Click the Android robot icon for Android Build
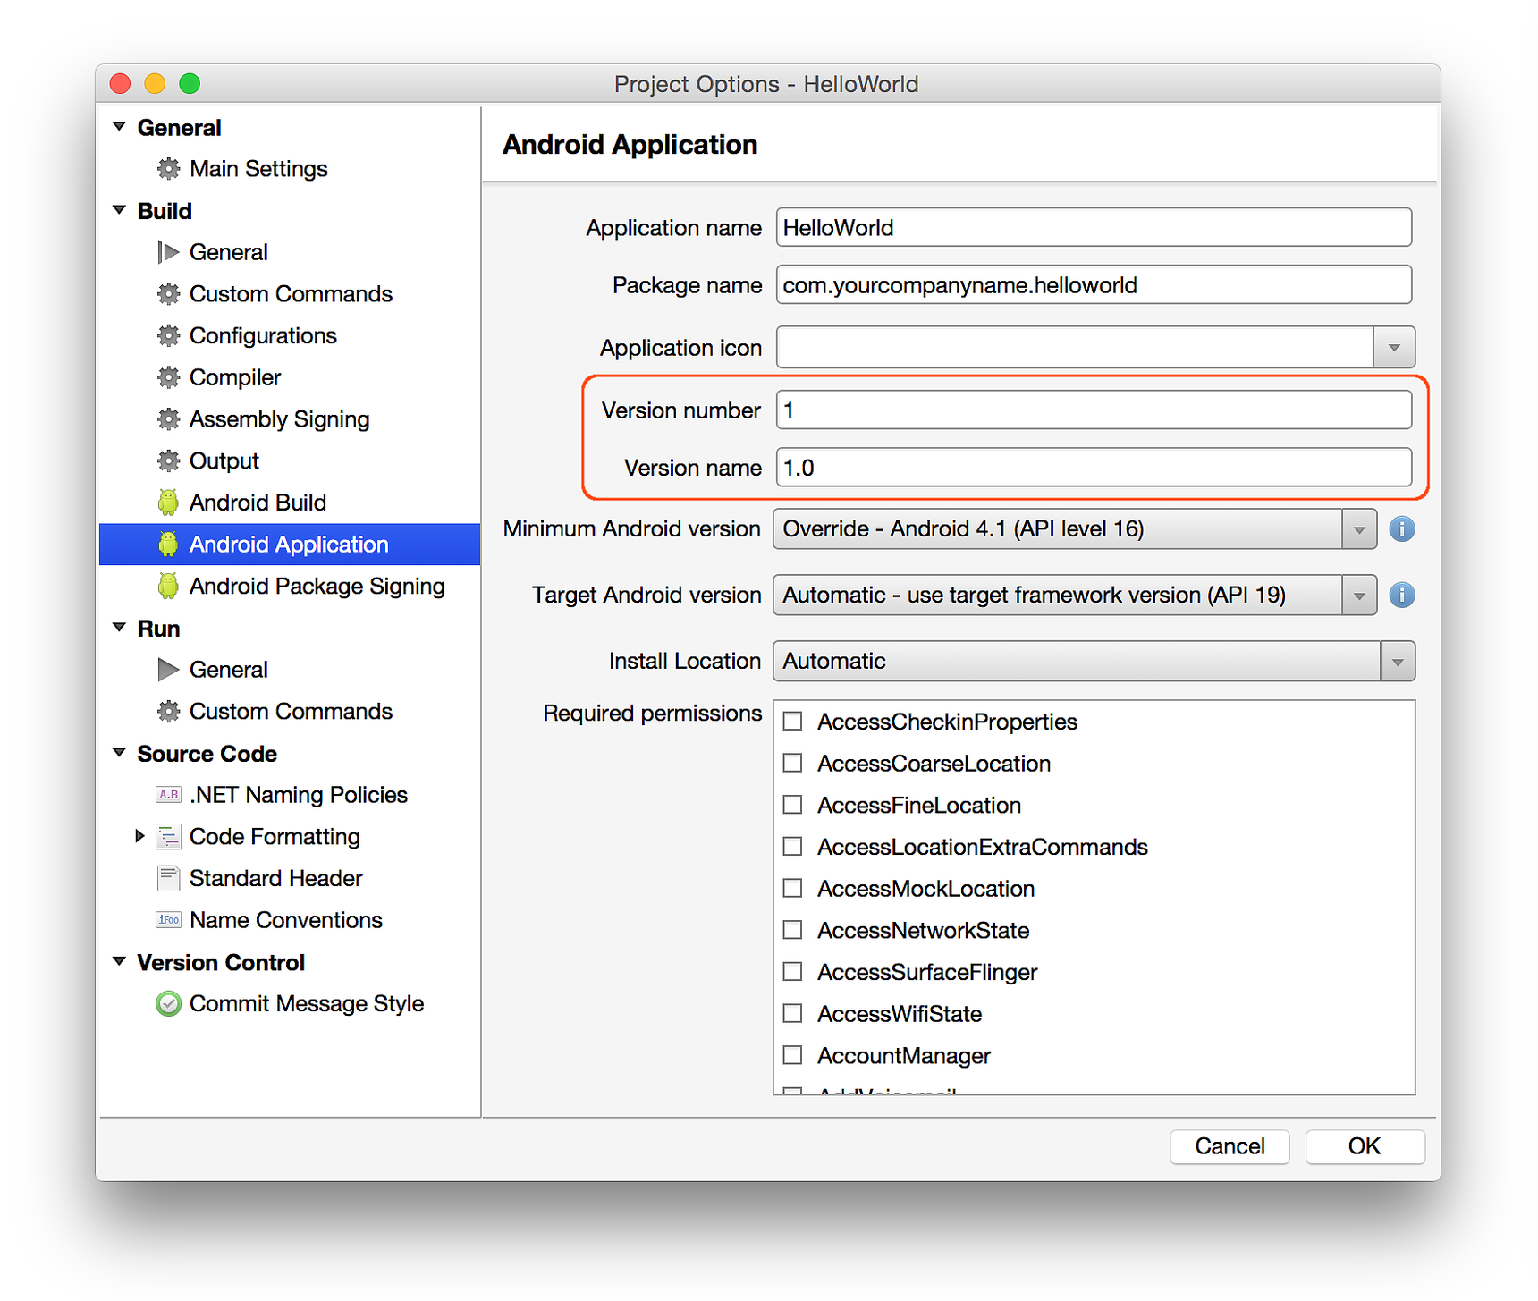The height and width of the screenshot is (1301, 1538). [x=168, y=503]
